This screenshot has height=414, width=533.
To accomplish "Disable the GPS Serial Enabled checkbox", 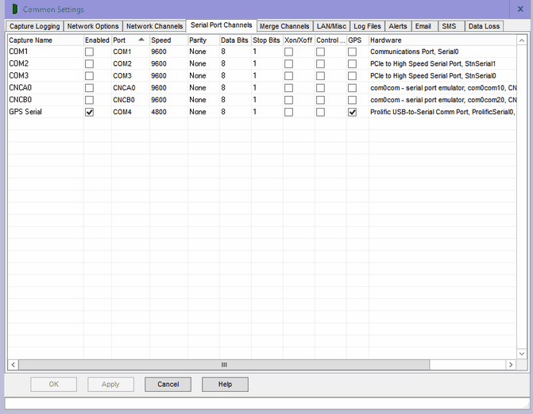I will 89,113.
